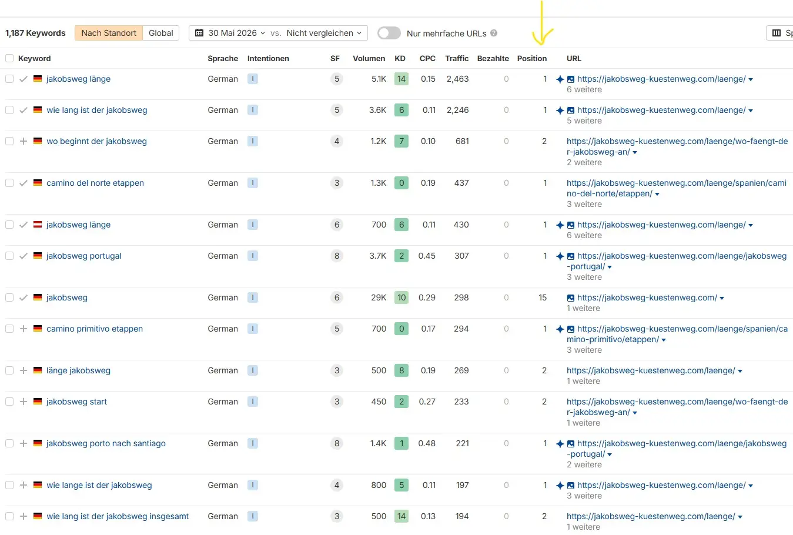Switch to the 'Nach Standort' tab
The image size is (793, 535).
[x=109, y=33]
